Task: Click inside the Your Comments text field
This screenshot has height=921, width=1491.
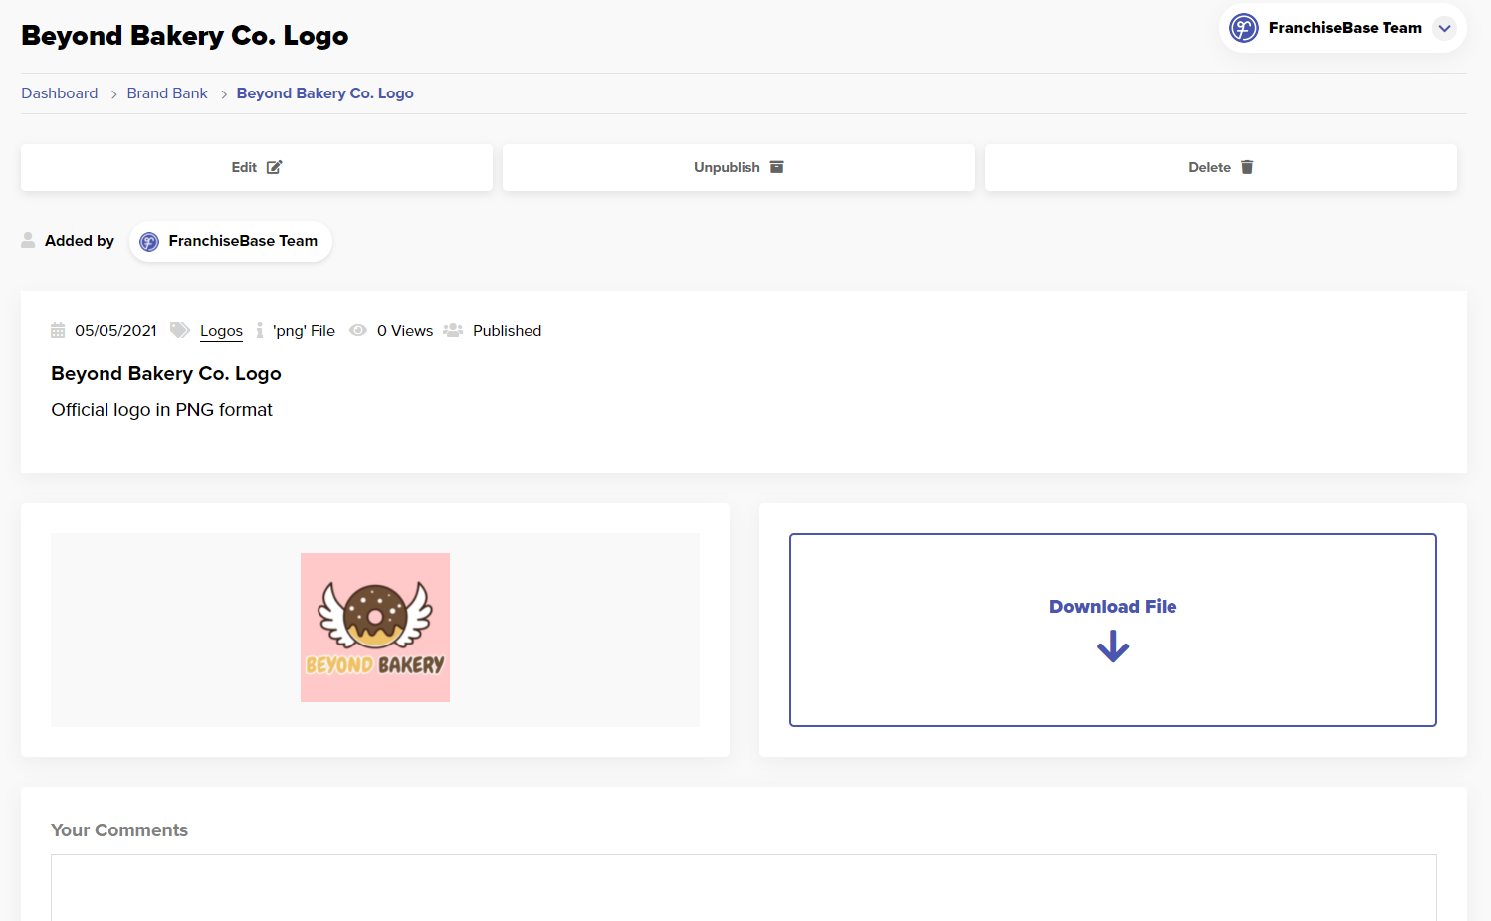Action: (744, 888)
